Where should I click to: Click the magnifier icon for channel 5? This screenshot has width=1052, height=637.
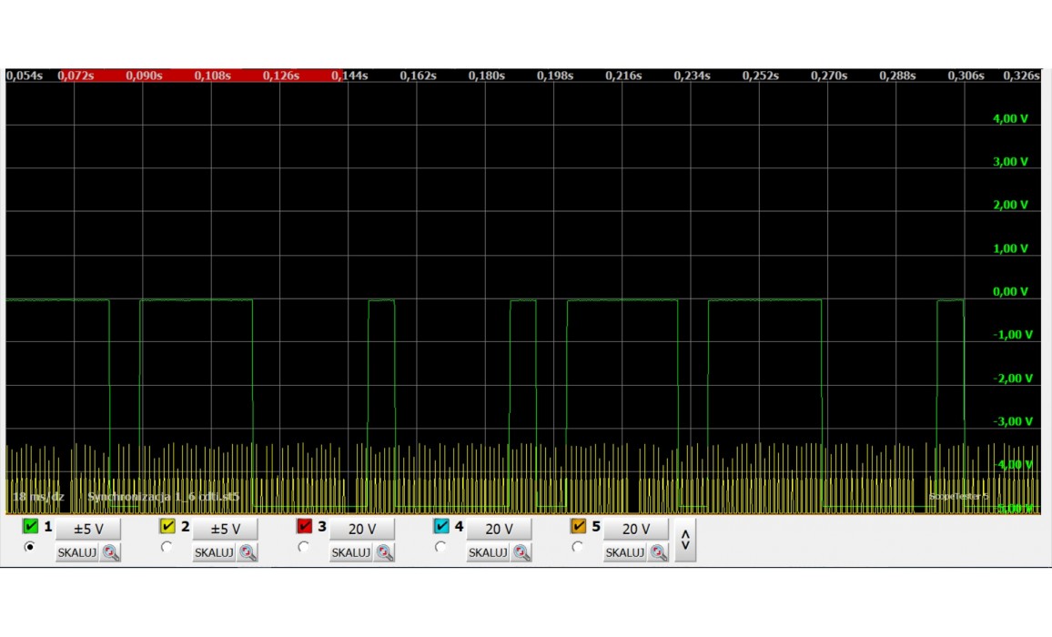coord(659,552)
